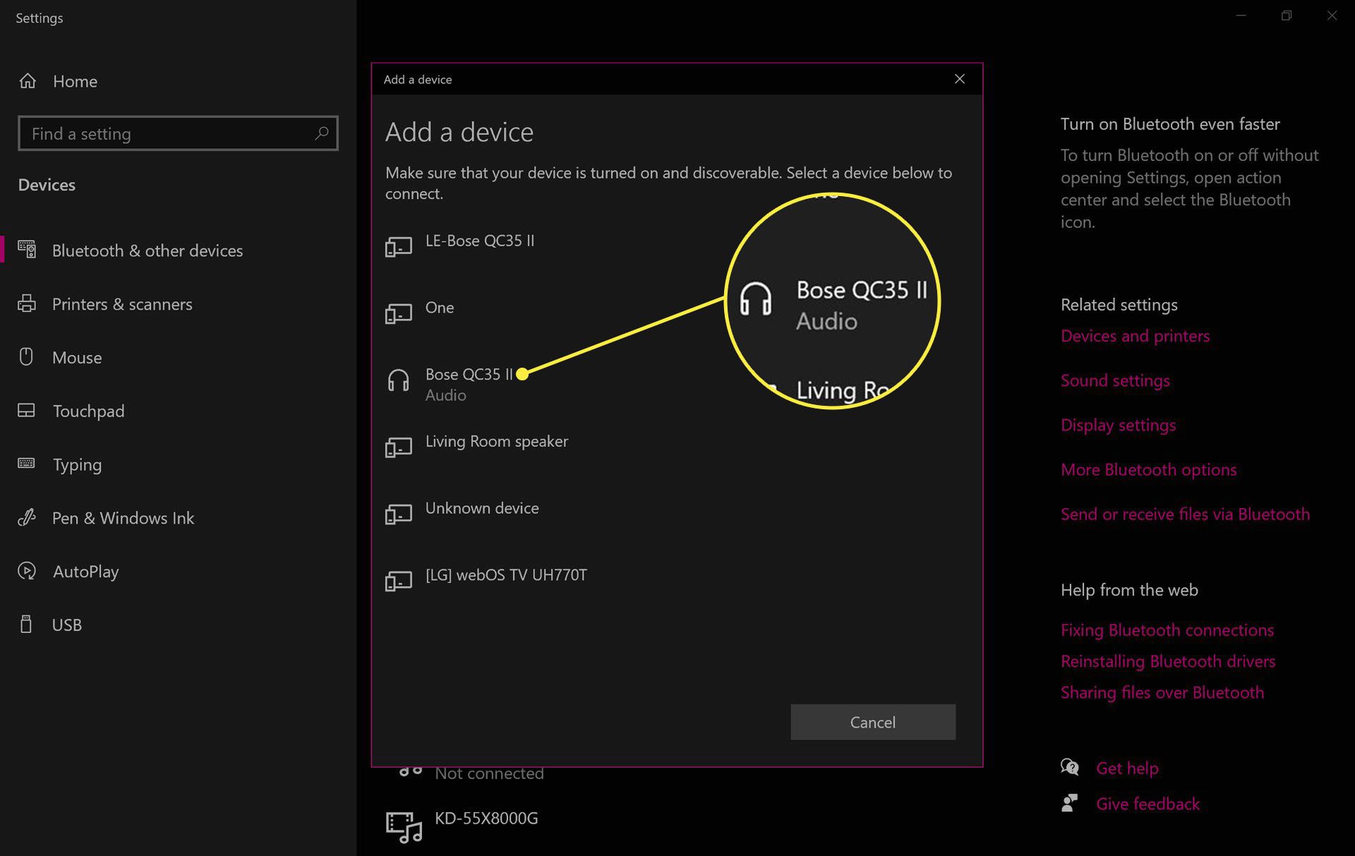Click the Find a setting search box
1355x856 pixels.
pos(178,133)
